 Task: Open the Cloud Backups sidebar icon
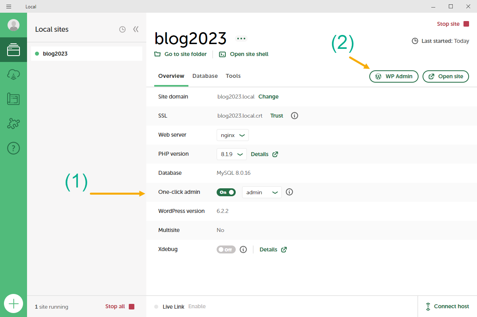tap(14, 74)
